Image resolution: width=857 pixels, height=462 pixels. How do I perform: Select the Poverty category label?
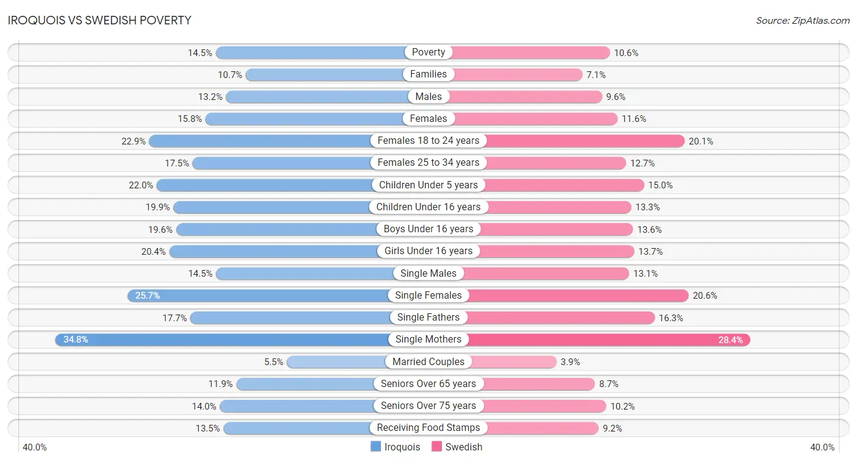point(428,52)
